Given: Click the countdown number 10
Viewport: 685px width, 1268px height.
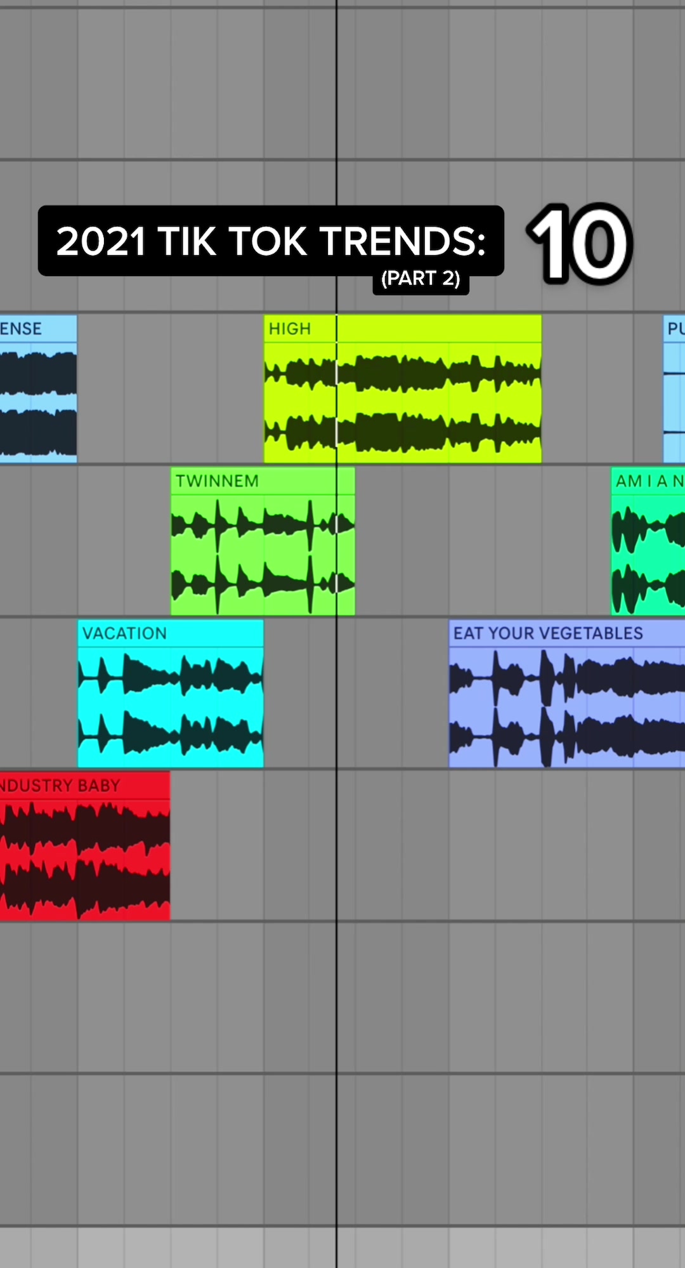Looking at the screenshot, I should pos(580,243).
